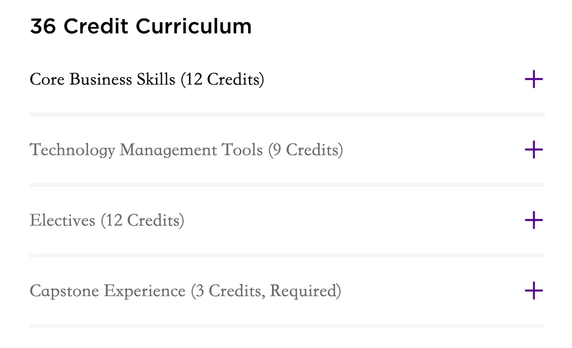The width and height of the screenshot is (572, 348).
Task: Click the plus icon beside Technology Management Tools
Action: click(534, 150)
